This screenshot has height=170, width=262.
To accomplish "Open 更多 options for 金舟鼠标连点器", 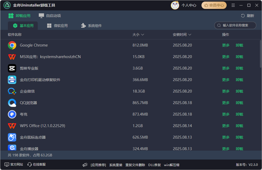I will click(x=226, y=137).
